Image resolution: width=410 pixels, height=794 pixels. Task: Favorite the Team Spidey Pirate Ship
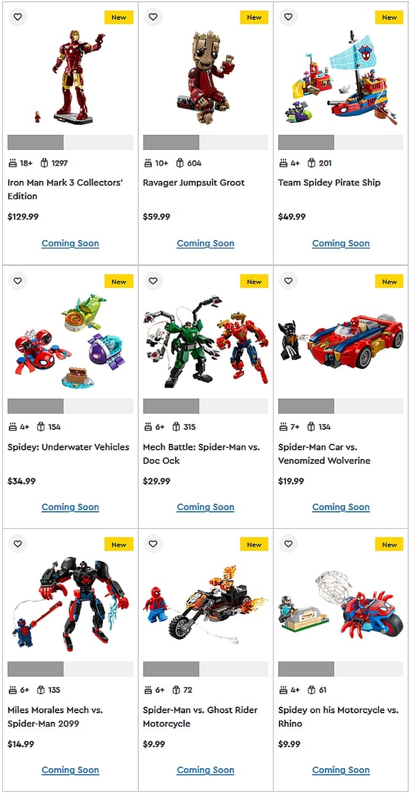click(x=288, y=17)
